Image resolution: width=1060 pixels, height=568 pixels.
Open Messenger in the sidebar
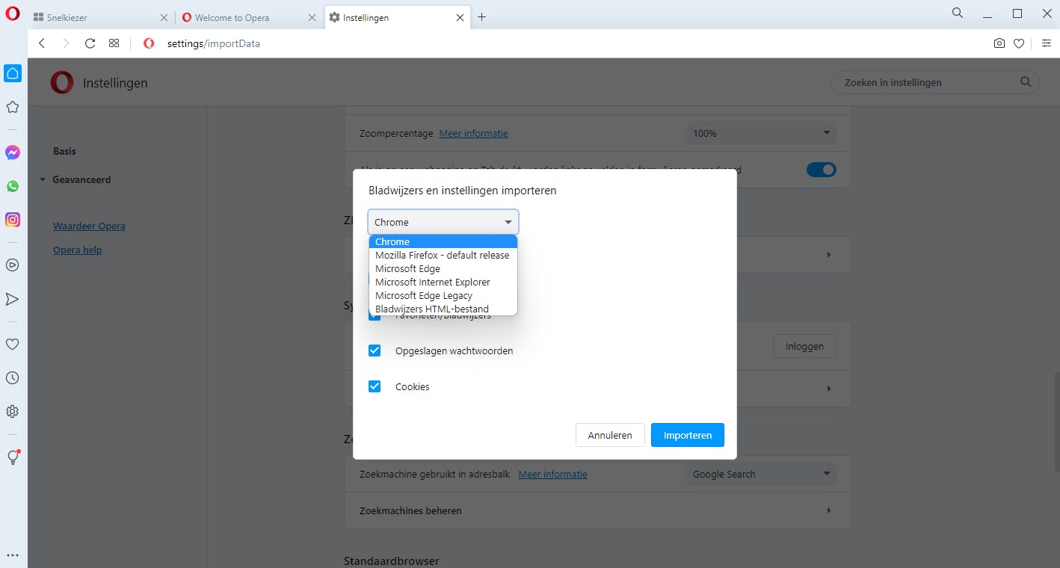13,152
